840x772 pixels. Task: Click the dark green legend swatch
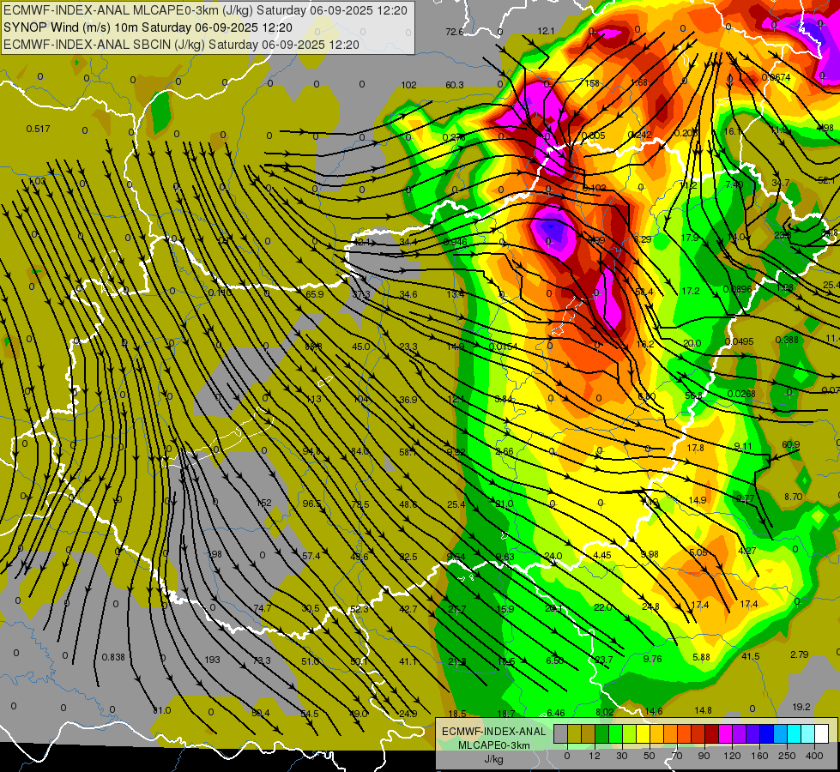pos(602,734)
